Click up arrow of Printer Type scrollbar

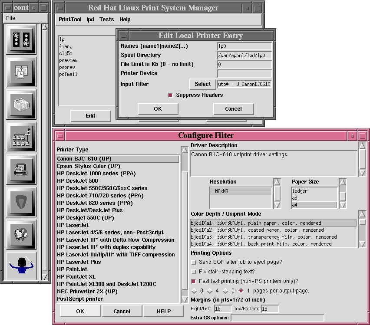point(185,150)
